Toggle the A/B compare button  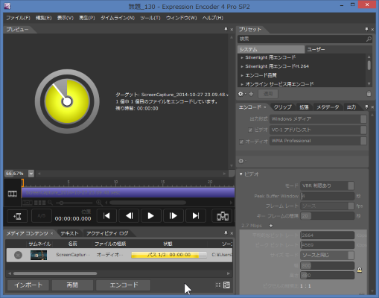coord(42,216)
